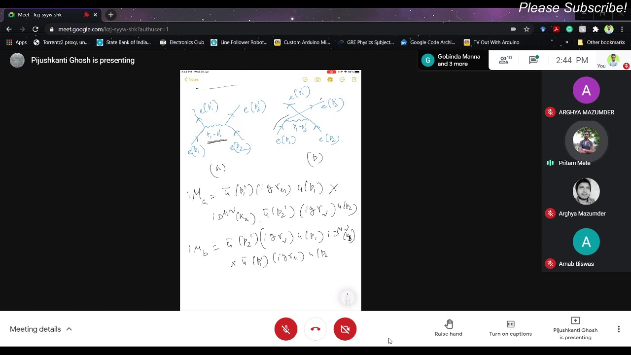This screenshot has height=355, width=631.
Task: Open the Other bookmarks folder
Action: coord(601,42)
